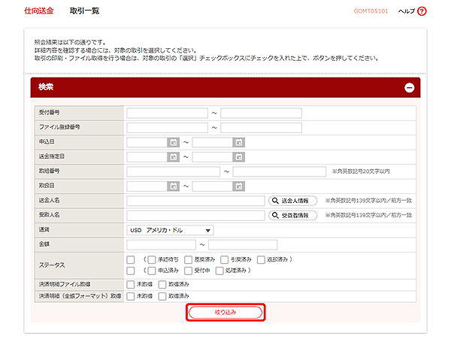Focus the ファイル登録番号 end input field
Viewport: 451px width, 345px height.
pos(261,128)
